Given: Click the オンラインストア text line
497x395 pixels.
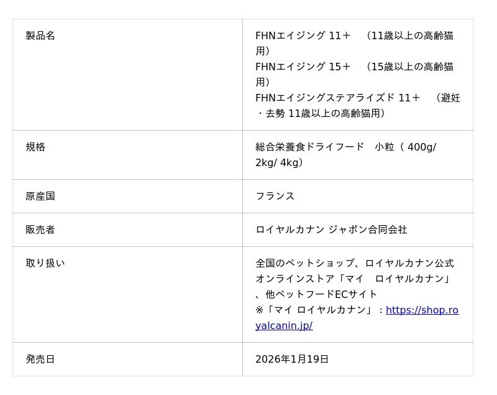Looking at the screenshot, I should pyautogui.click(x=352, y=279).
